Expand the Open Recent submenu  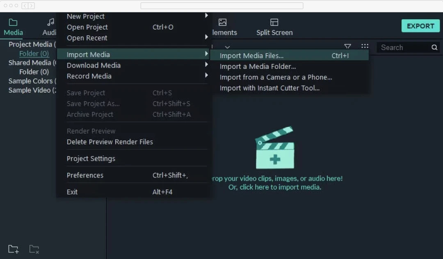(x=87, y=38)
